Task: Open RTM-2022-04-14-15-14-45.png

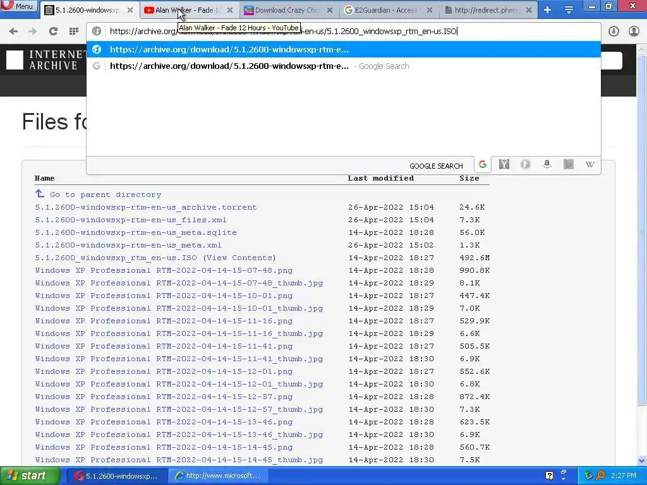Action: 164,447
